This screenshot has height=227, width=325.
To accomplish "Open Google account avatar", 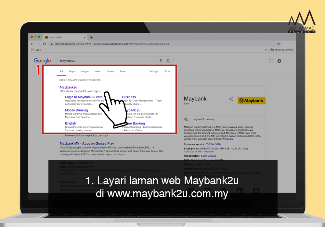I will [279, 61].
